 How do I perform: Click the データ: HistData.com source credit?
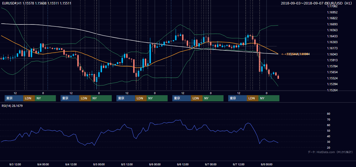tap(330, 152)
